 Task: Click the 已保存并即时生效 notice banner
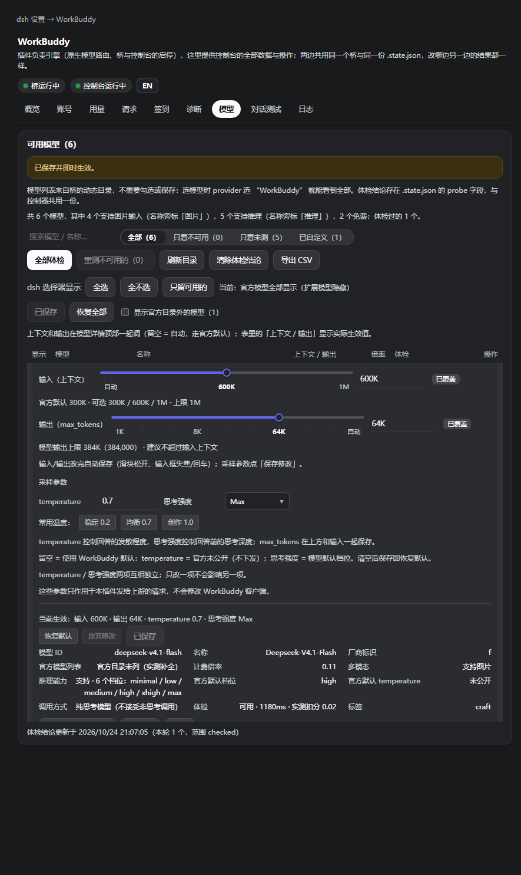pyautogui.click(x=265, y=167)
